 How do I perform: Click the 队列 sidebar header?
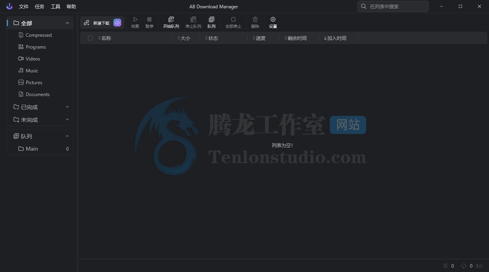pyautogui.click(x=40, y=136)
